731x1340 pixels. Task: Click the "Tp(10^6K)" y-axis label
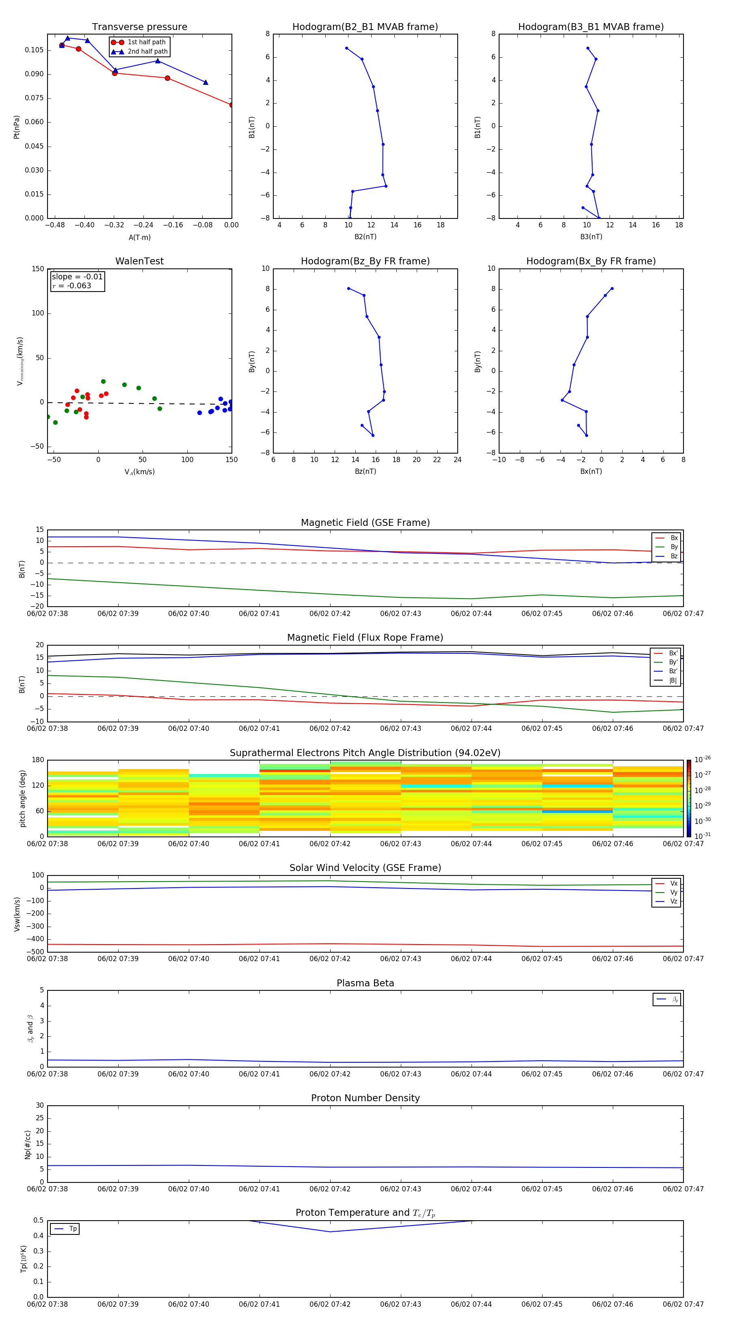(x=24, y=1258)
